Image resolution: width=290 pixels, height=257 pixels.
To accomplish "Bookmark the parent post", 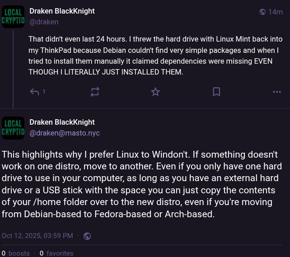I will point(216,92).
